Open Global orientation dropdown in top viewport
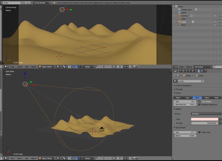 point(89,67)
